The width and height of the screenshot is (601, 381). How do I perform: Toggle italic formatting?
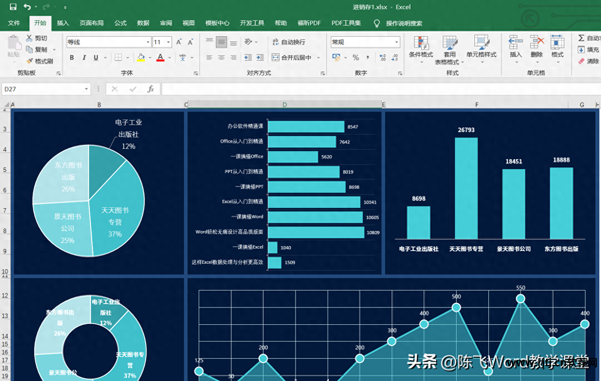(x=84, y=57)
